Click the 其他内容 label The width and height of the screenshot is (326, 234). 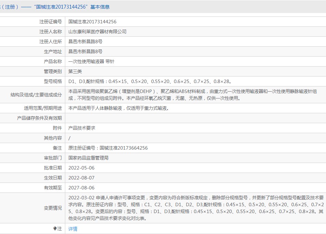click(x=53, y=138)
